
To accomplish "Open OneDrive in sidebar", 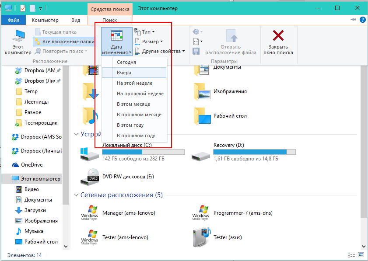I will [x=27, y=165].
